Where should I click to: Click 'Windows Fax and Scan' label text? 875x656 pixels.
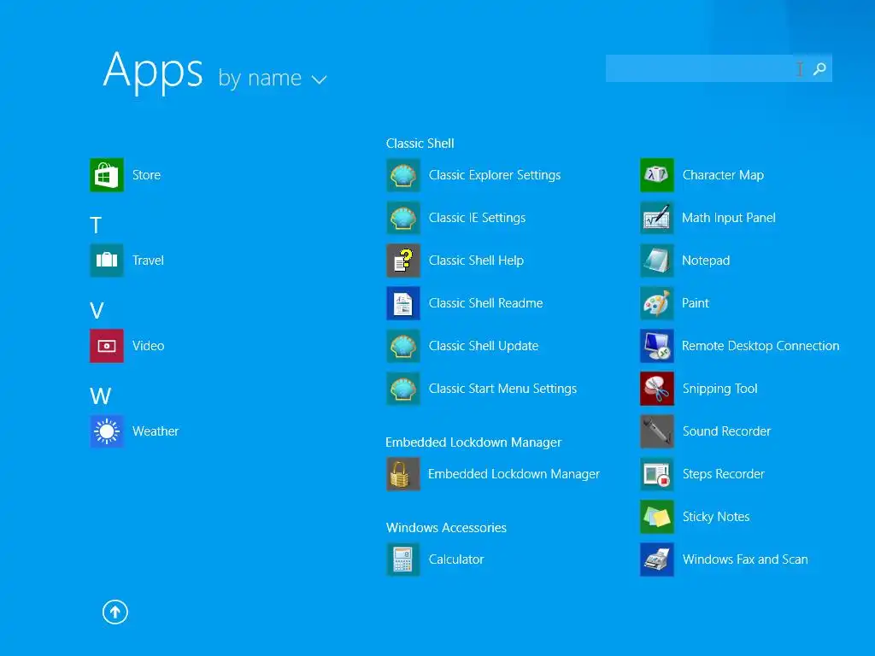pyautogui.click(x=745, y=559)
